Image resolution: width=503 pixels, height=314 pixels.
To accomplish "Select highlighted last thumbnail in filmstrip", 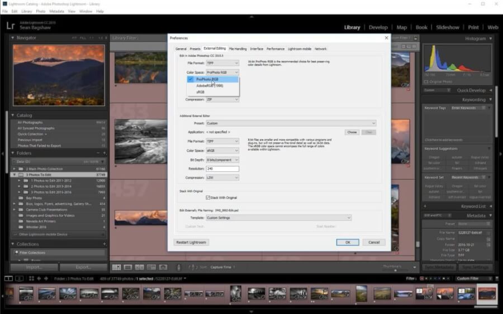I will tap(487, 293).
